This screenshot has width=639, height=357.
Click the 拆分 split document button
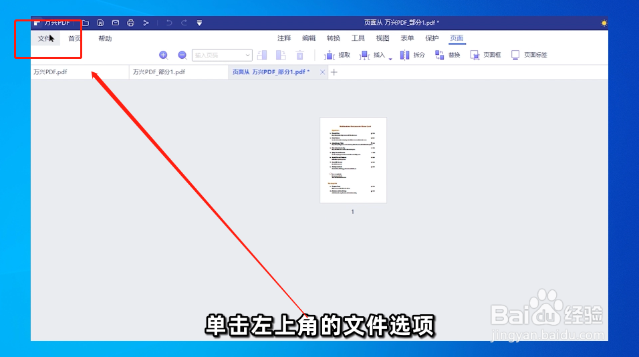click(x=412, y=55)
